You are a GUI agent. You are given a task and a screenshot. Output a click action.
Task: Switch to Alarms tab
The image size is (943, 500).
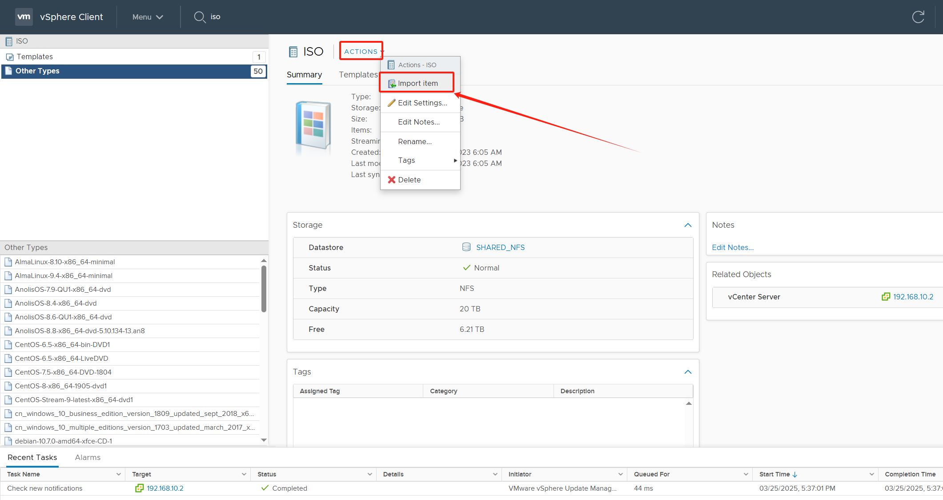click(x=88, y=457)
